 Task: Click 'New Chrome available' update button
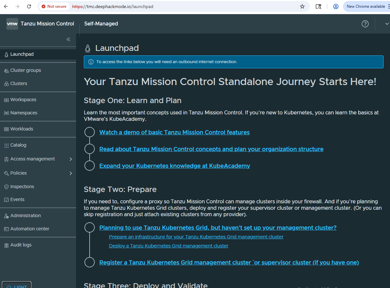(x=367, y=6)
